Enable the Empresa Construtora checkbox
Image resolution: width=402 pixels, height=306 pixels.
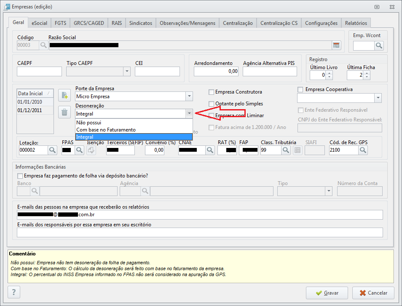(212, 92)
